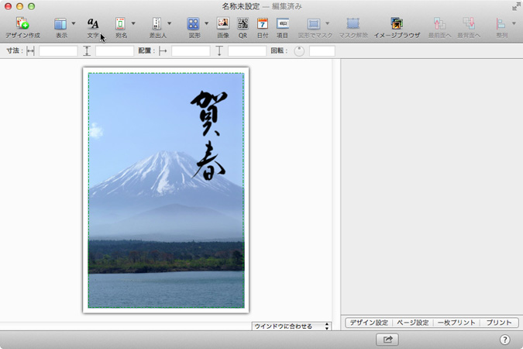Open the ウインドウに合わせる zoom popup
The width and height of the screenshot is (523, 349).
[x=292, y=327]
